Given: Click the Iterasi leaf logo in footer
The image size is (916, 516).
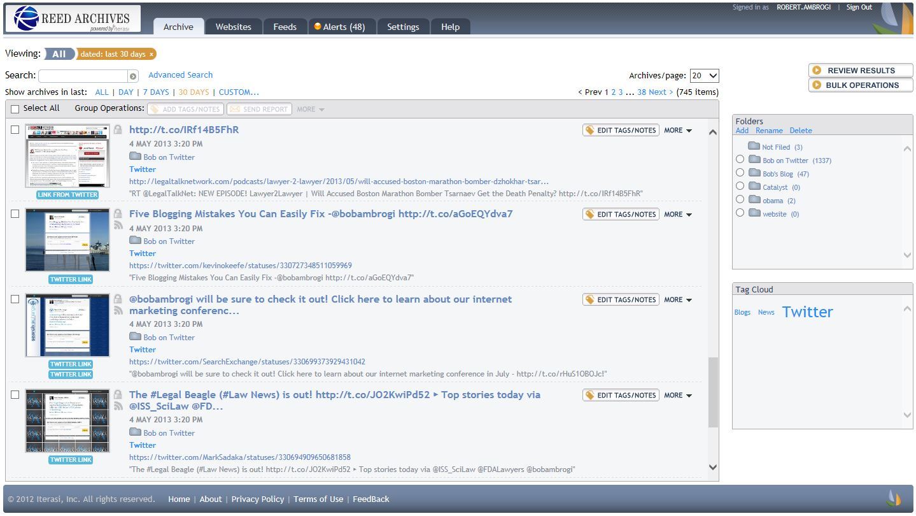Looking at the screenshot, I should point(894,498).
